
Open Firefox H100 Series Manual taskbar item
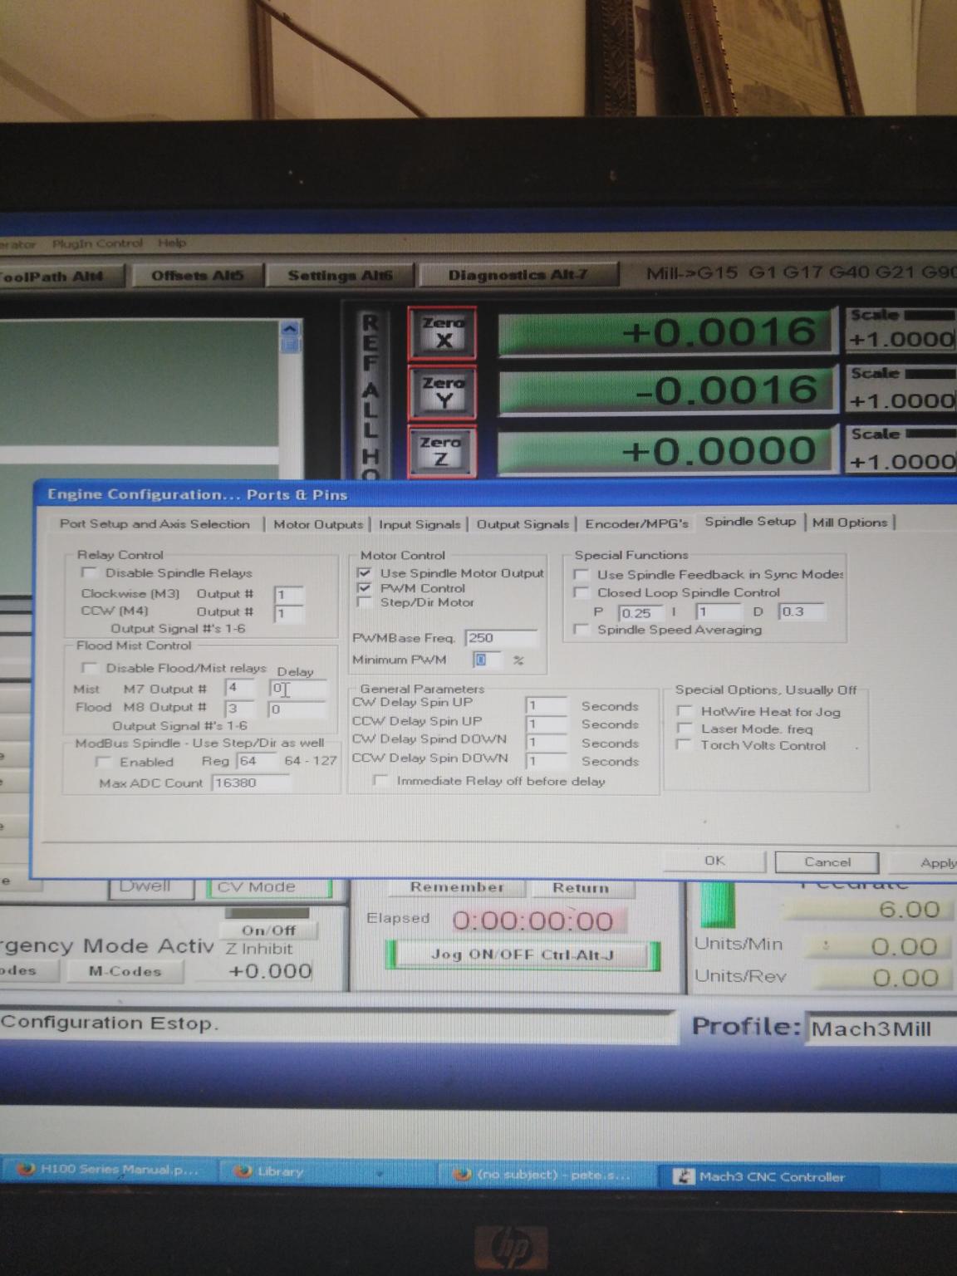click(x=110, y=1170)
